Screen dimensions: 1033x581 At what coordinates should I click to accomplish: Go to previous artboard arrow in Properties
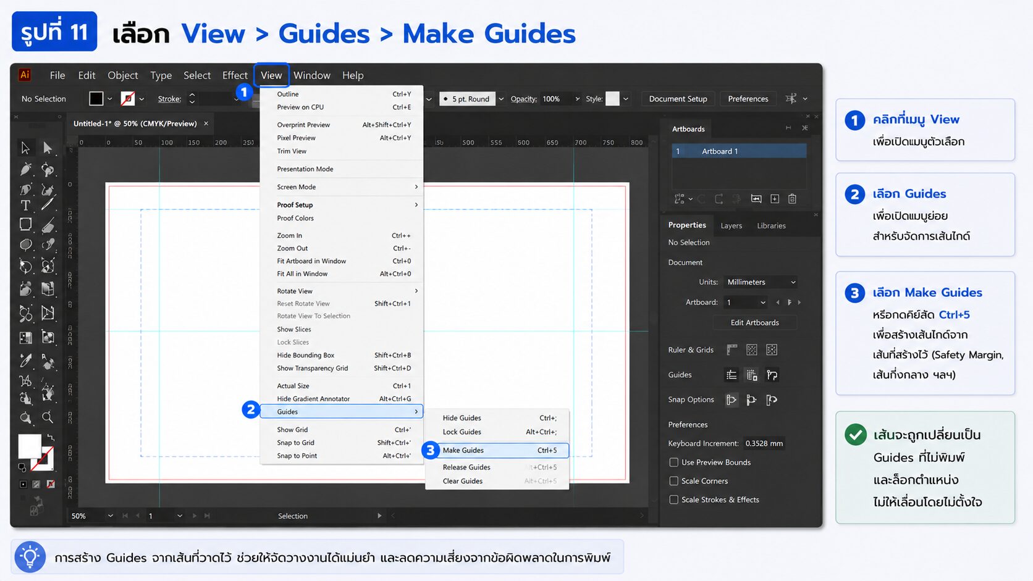(778, 303)
